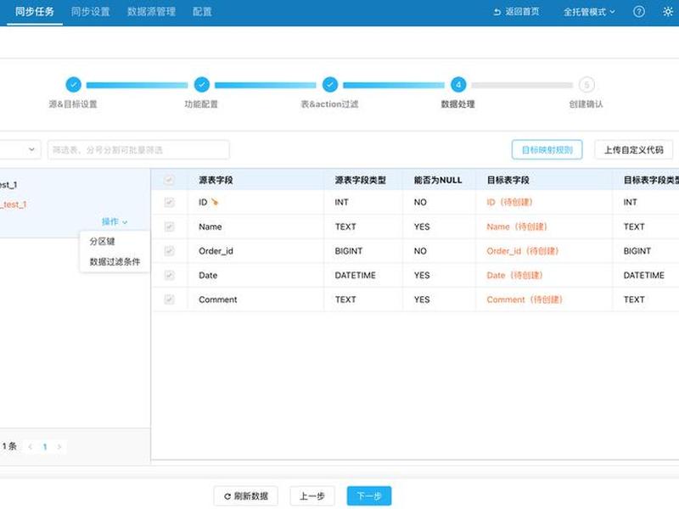Click the step 5 创建确认 circle

[586, 84]
